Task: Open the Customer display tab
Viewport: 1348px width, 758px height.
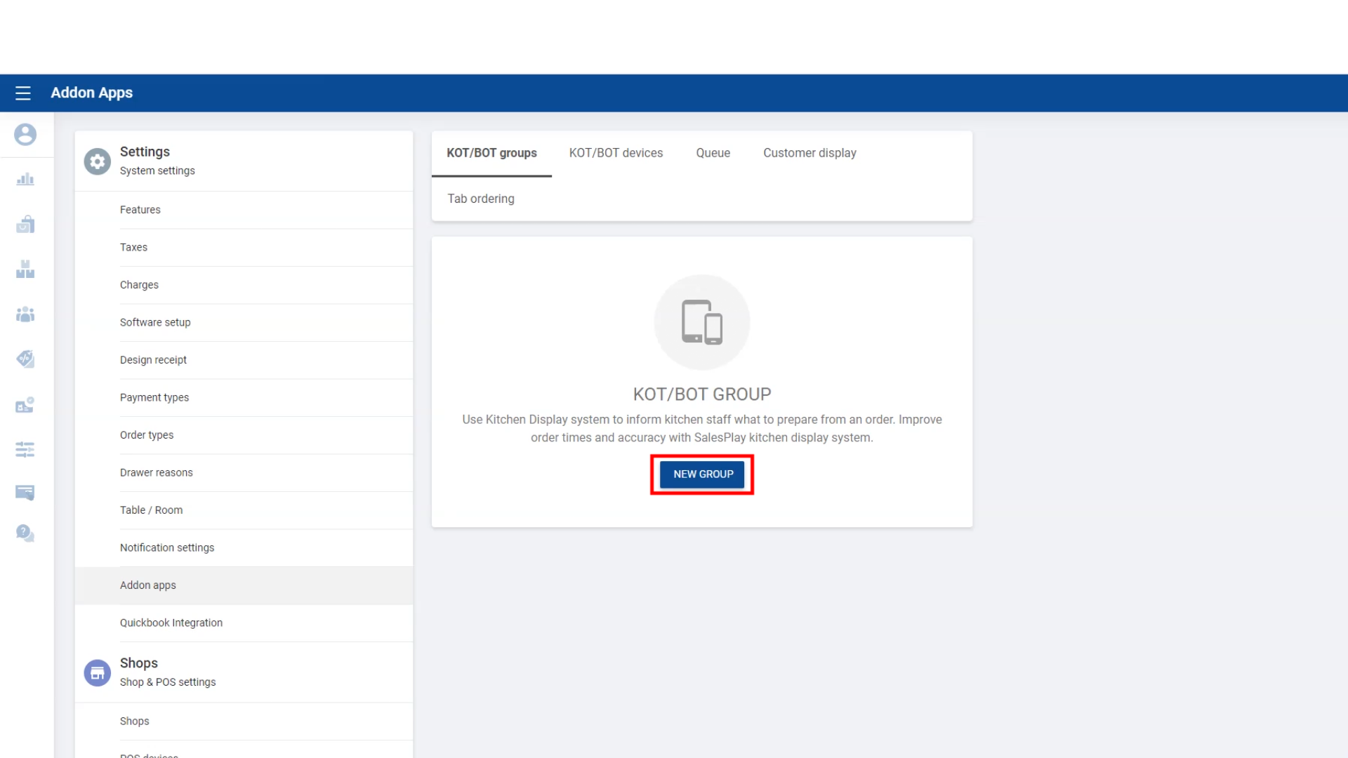Action: point(810,153)
